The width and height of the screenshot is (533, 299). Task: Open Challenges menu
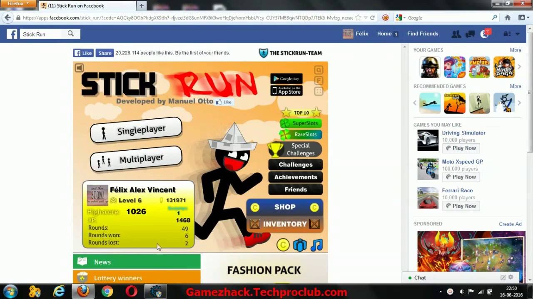(295, 164)
